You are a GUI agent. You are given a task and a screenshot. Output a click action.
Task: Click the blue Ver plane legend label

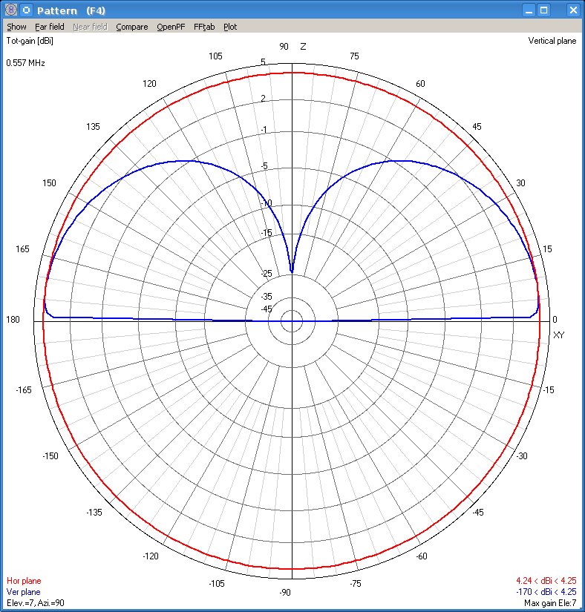coord(24,592)
